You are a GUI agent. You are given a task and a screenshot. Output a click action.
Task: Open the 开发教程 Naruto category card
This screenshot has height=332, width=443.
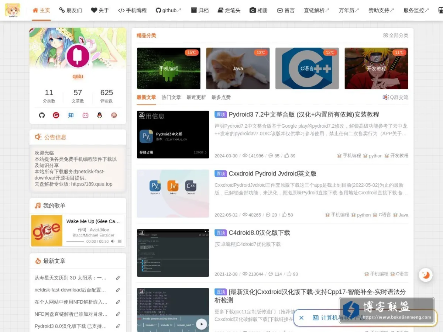click(x=376, y=68)
